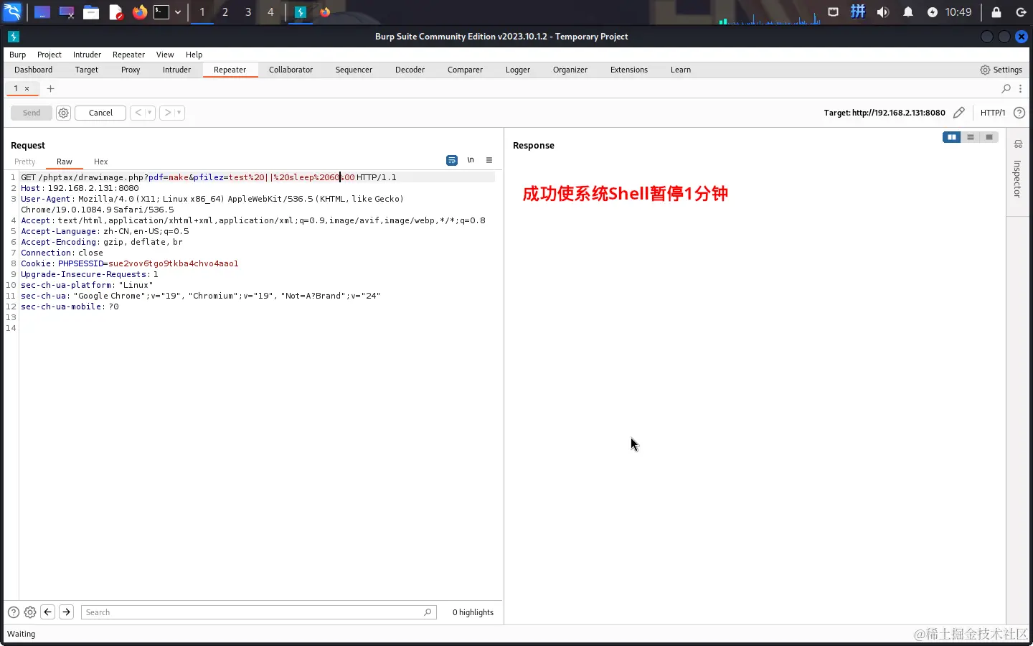Open Burp Settings
The image size is (1033, 646).
click(1001, 70)
